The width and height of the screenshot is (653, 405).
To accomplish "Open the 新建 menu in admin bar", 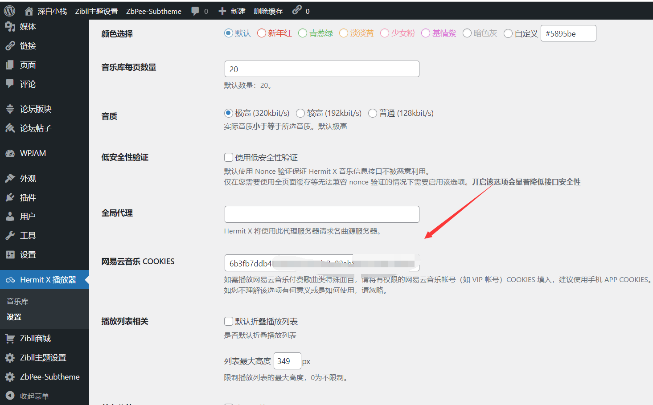I will (231, 11).
